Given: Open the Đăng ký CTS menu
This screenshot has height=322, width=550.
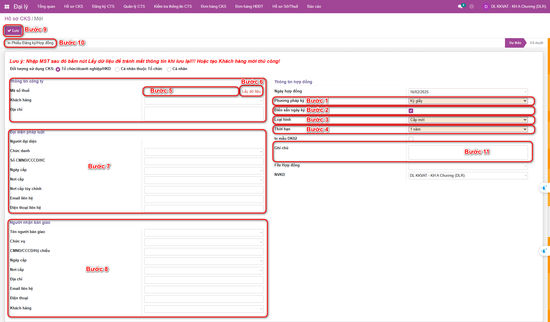Looking at the screenshot, I should coord(103,7).
